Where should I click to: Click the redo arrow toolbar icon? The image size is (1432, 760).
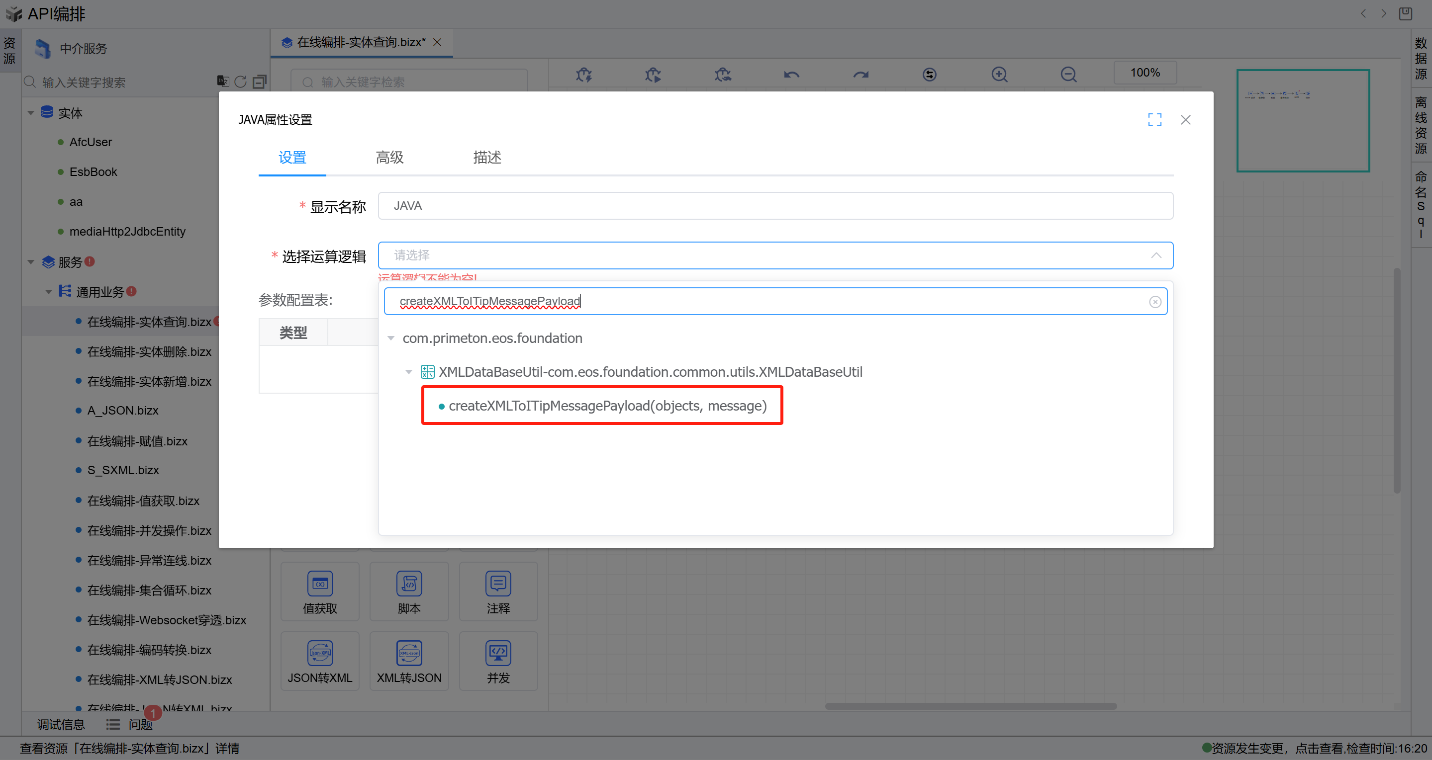click(x=860, y=74)
